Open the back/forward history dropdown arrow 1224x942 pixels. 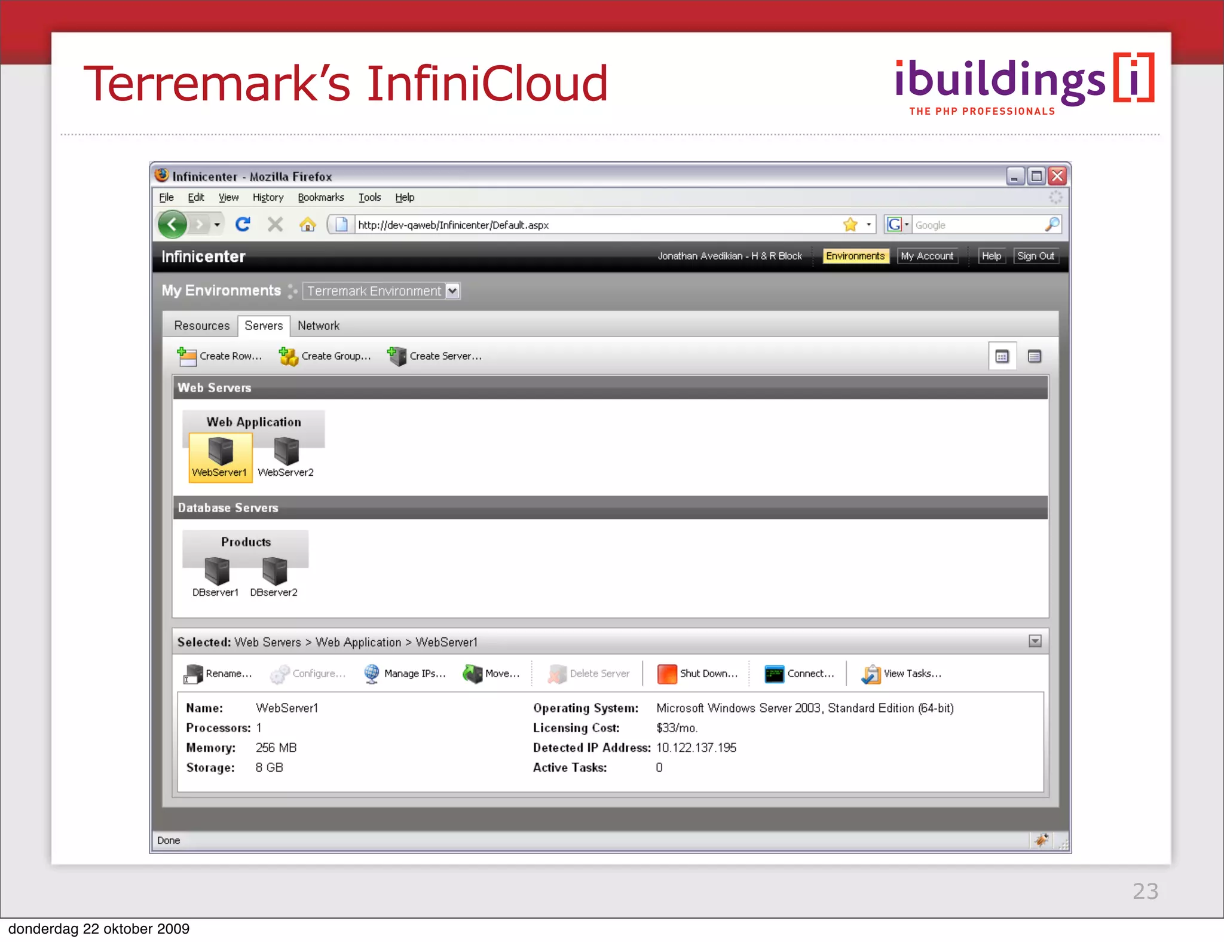(217, 225)
